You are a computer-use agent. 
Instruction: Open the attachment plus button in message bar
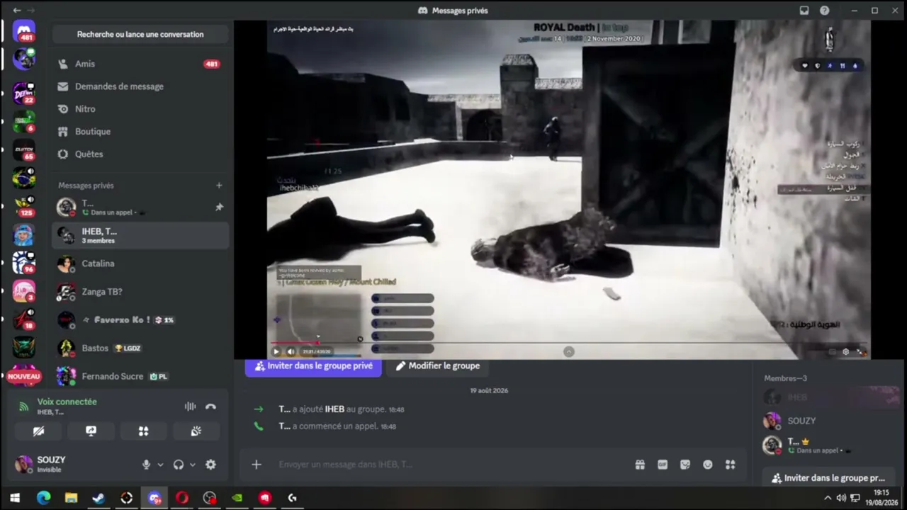click(257, 465)
